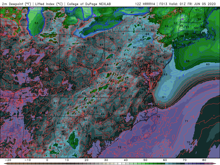
Task: Click the "51" dewpoint value over Maine
Action: pyautogui.click(x=197, y=10)
